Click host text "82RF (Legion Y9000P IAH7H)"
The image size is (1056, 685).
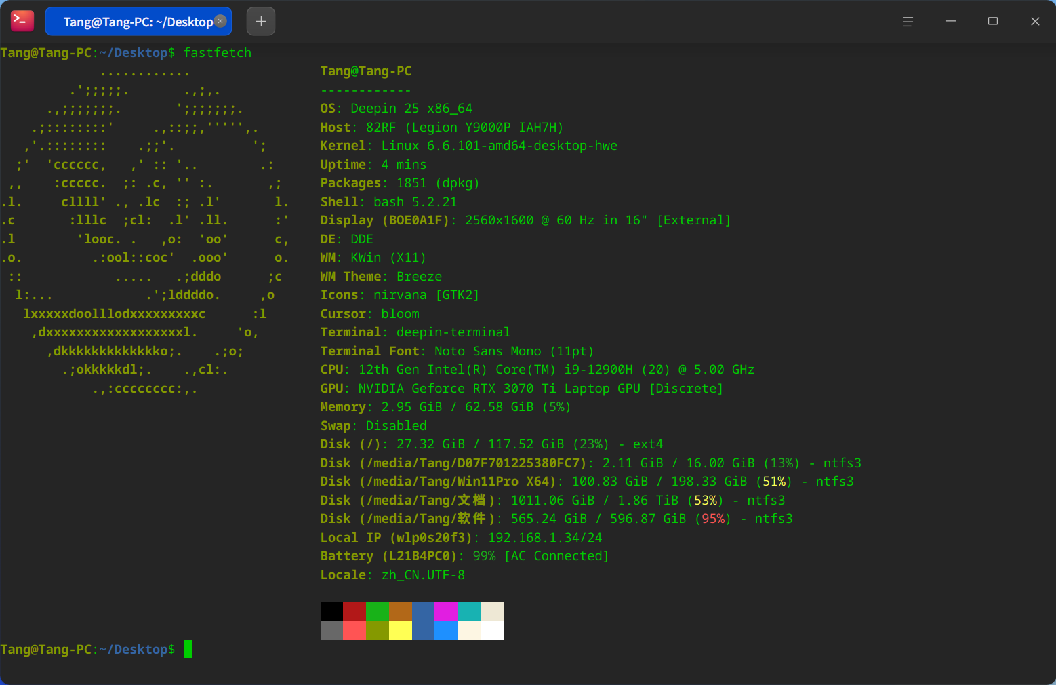click(465, 128)
